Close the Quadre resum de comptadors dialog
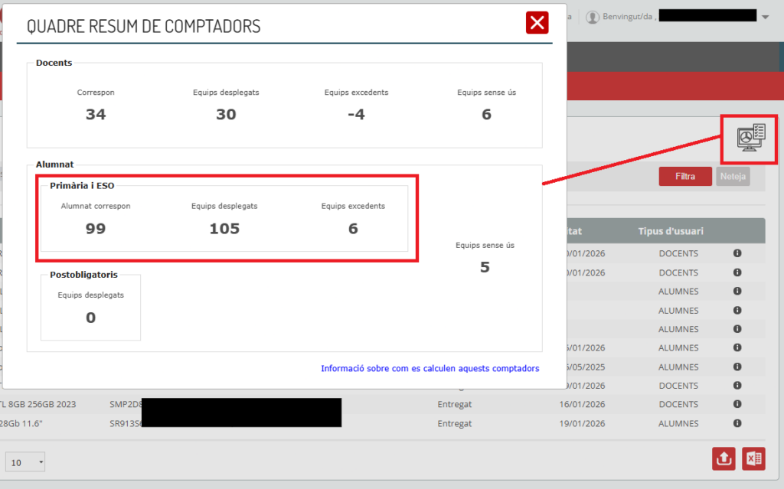784x489 pixels. pyautogui.click(x=537, y=23)
